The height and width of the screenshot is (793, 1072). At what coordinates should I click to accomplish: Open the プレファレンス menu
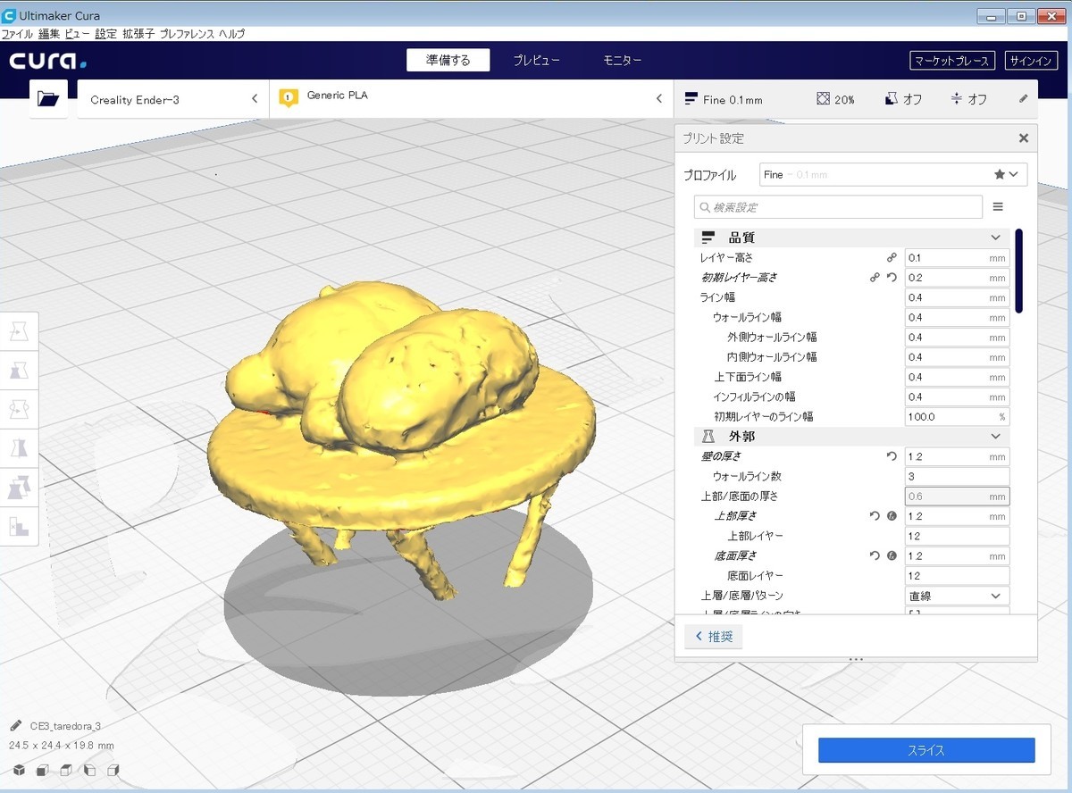(187, 33)
